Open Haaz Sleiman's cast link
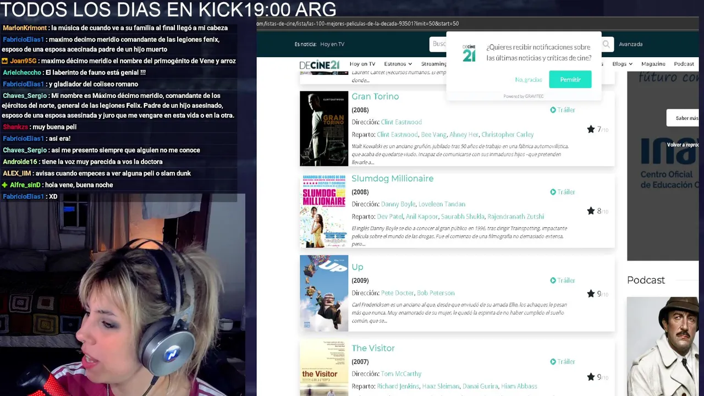Viewport: 704px width, 396px height. (x=441, y=387)
